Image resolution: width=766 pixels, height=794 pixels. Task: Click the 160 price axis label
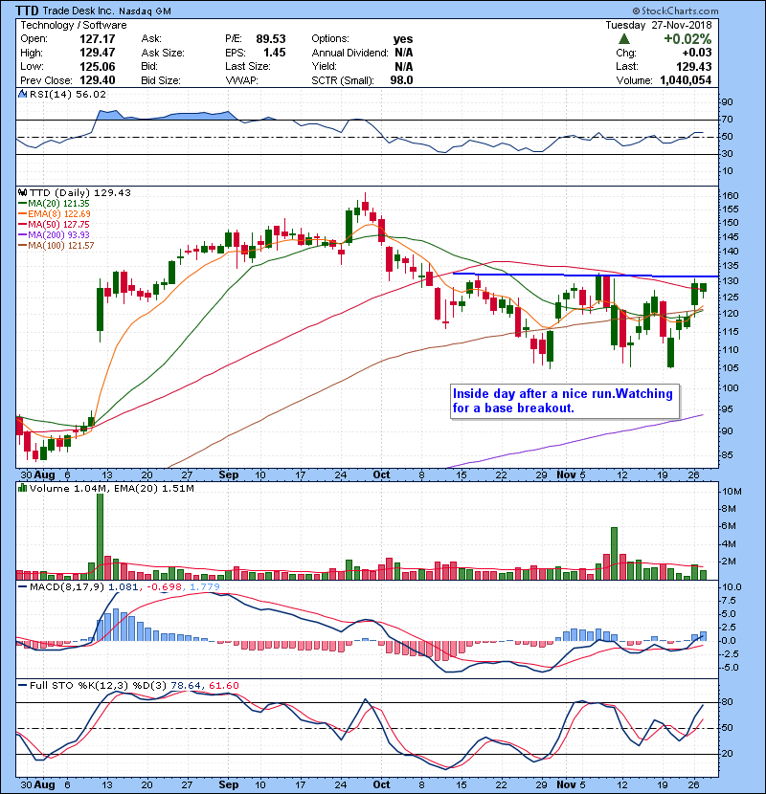[731, 195]
